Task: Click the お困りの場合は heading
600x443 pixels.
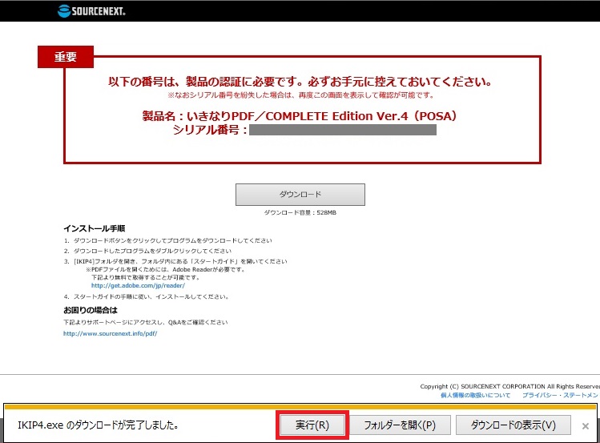Action: coord(91,310)
